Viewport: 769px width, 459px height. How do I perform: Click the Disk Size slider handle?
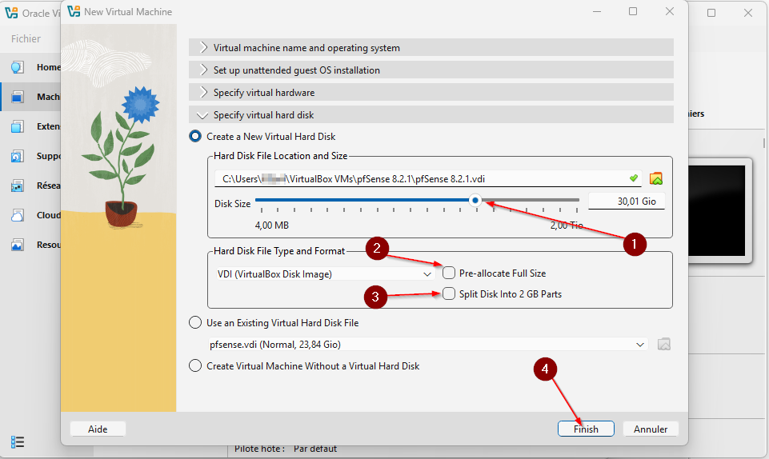pyautogui.click(x=476, y=201)
